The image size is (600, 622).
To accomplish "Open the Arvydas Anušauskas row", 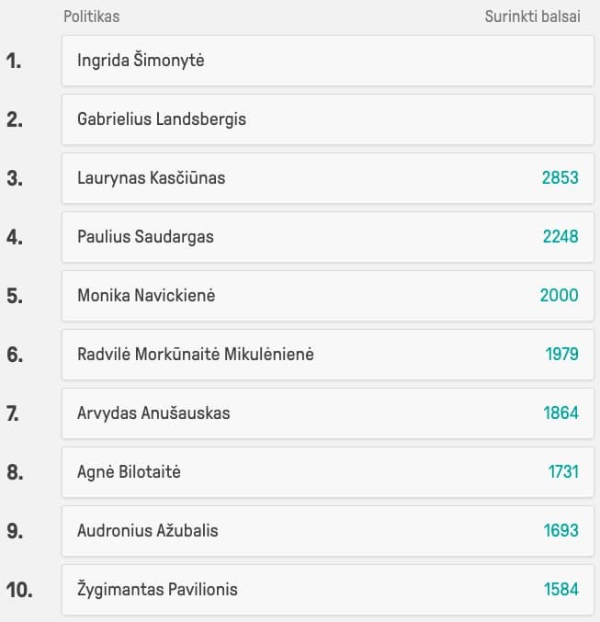I will (328, 413).
